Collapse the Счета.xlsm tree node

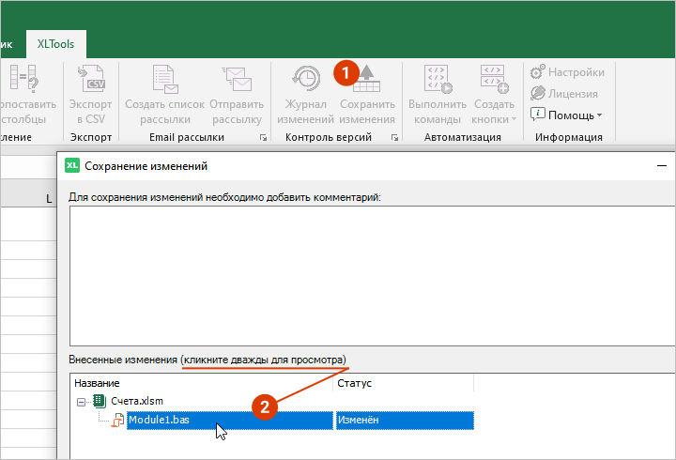[x=81, y=402]
